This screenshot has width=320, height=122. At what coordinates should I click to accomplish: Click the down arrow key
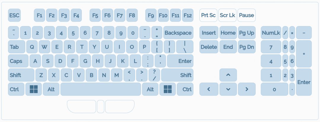(228, 89)
